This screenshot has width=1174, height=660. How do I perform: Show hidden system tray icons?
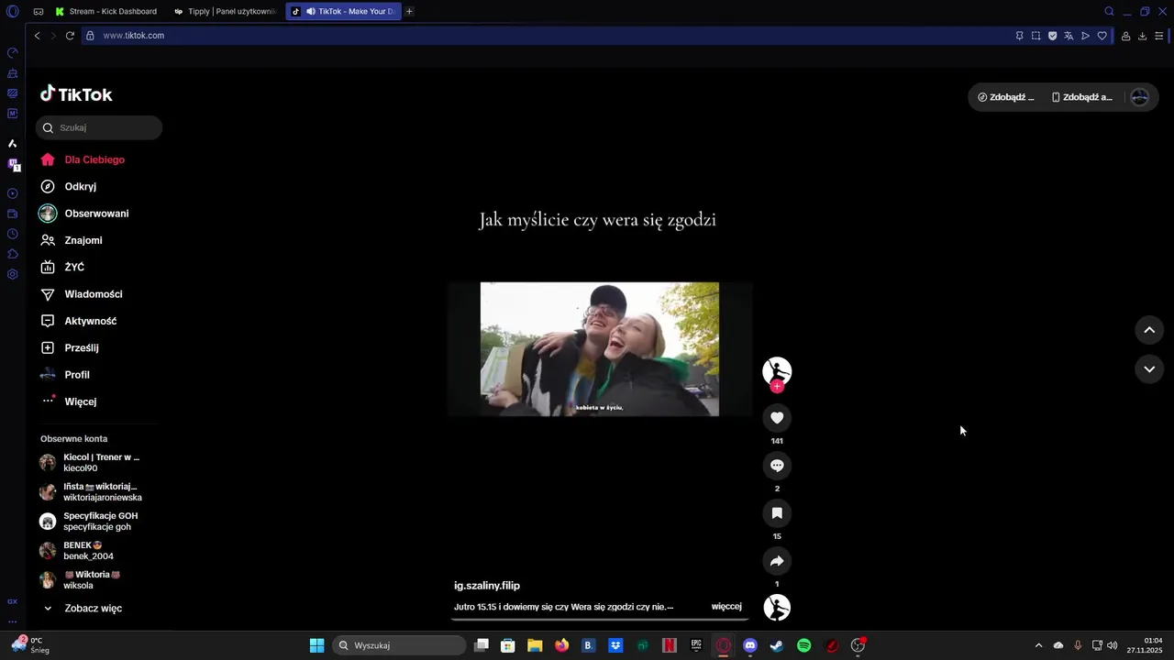[x=1038, y=645]
